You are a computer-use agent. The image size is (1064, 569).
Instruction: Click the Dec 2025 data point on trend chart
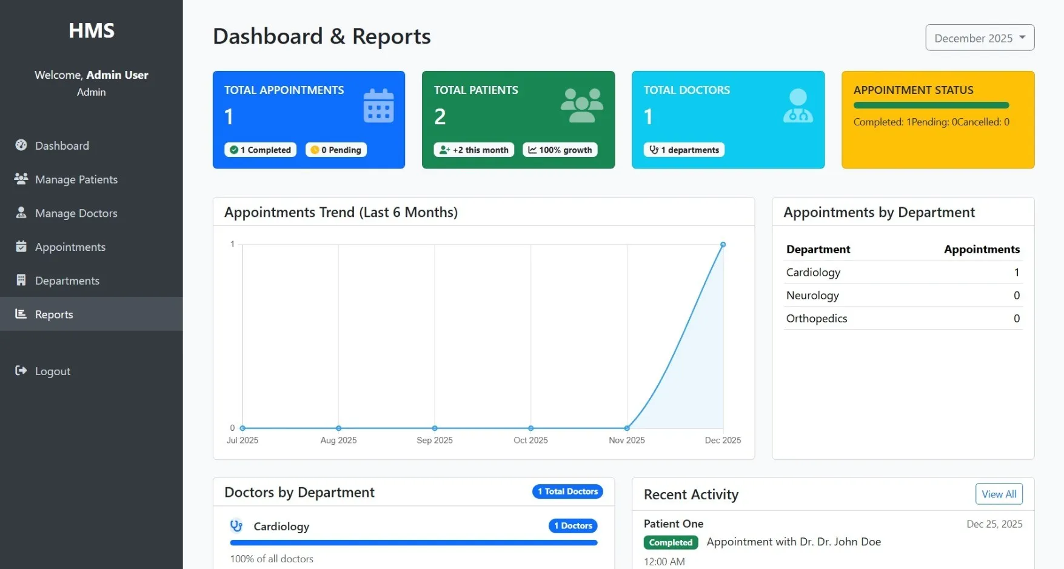click(722, 245)
